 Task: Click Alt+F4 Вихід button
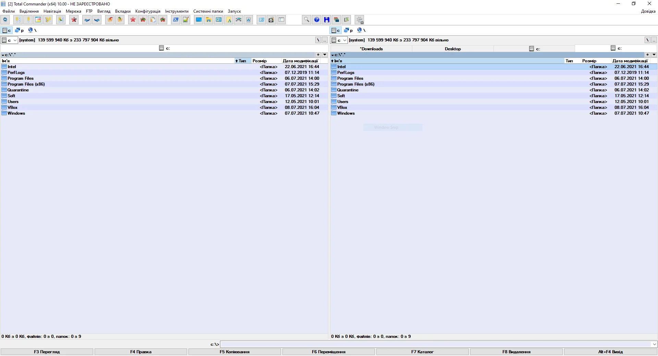point(610,352)
